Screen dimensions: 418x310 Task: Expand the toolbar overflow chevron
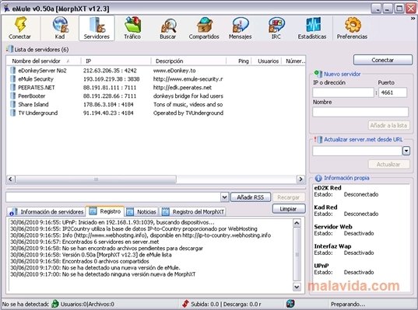pyautogui.click(x=413, y=19)
